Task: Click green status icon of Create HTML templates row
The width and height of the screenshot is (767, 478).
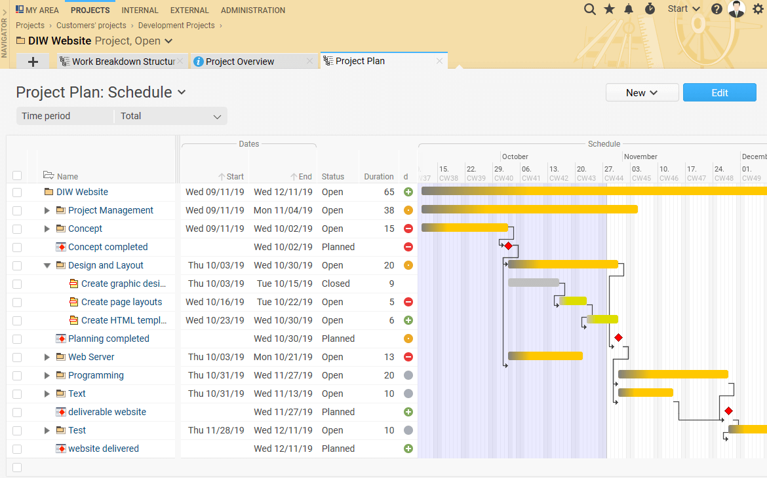Action: click(x=408, y=320)
